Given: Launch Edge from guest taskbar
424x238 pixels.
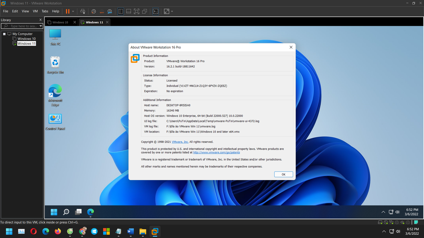Looking at the screenshot, I should click(x=90, y=212).
